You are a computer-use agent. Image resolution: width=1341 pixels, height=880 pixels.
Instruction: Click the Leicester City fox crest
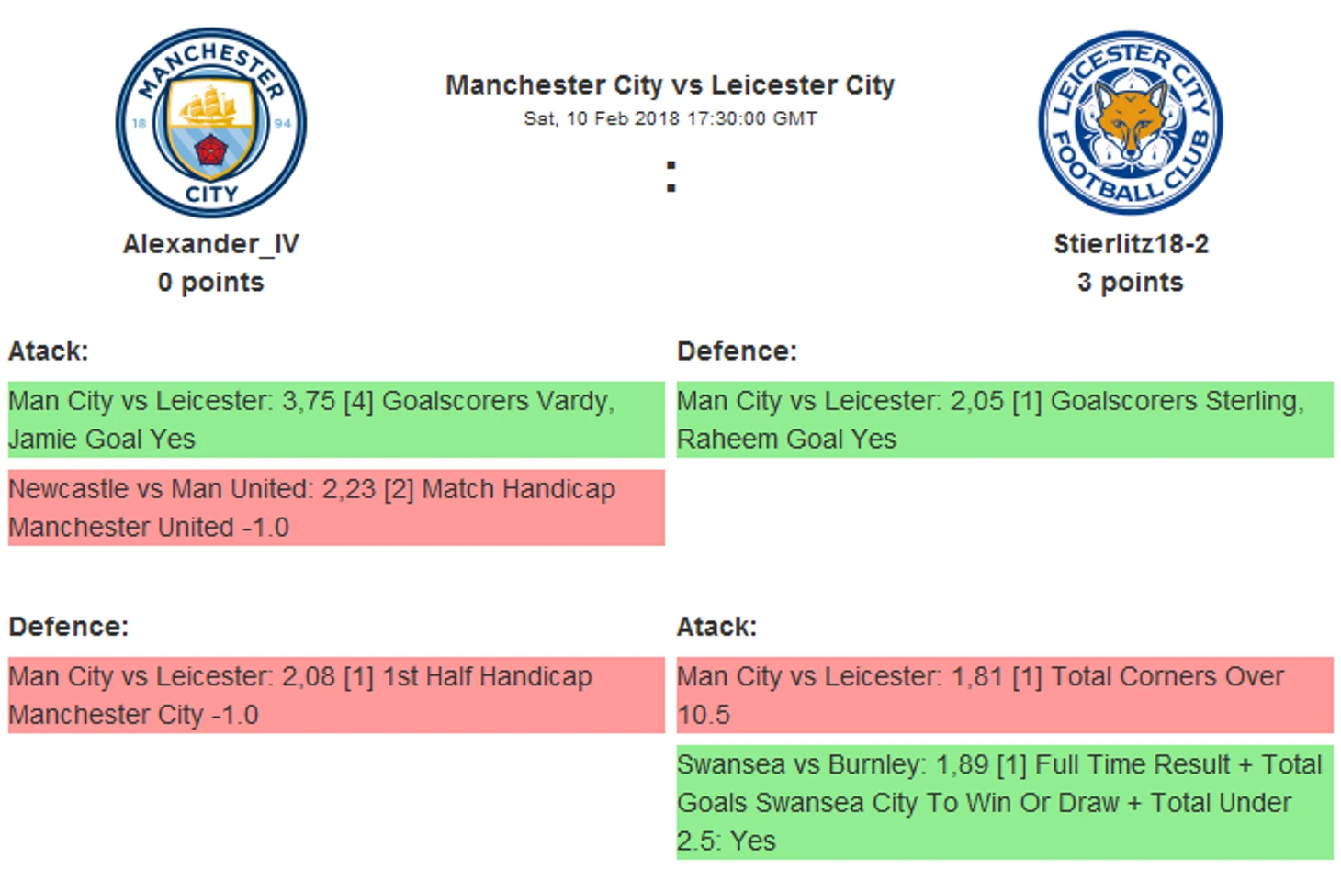(1130, 123)
